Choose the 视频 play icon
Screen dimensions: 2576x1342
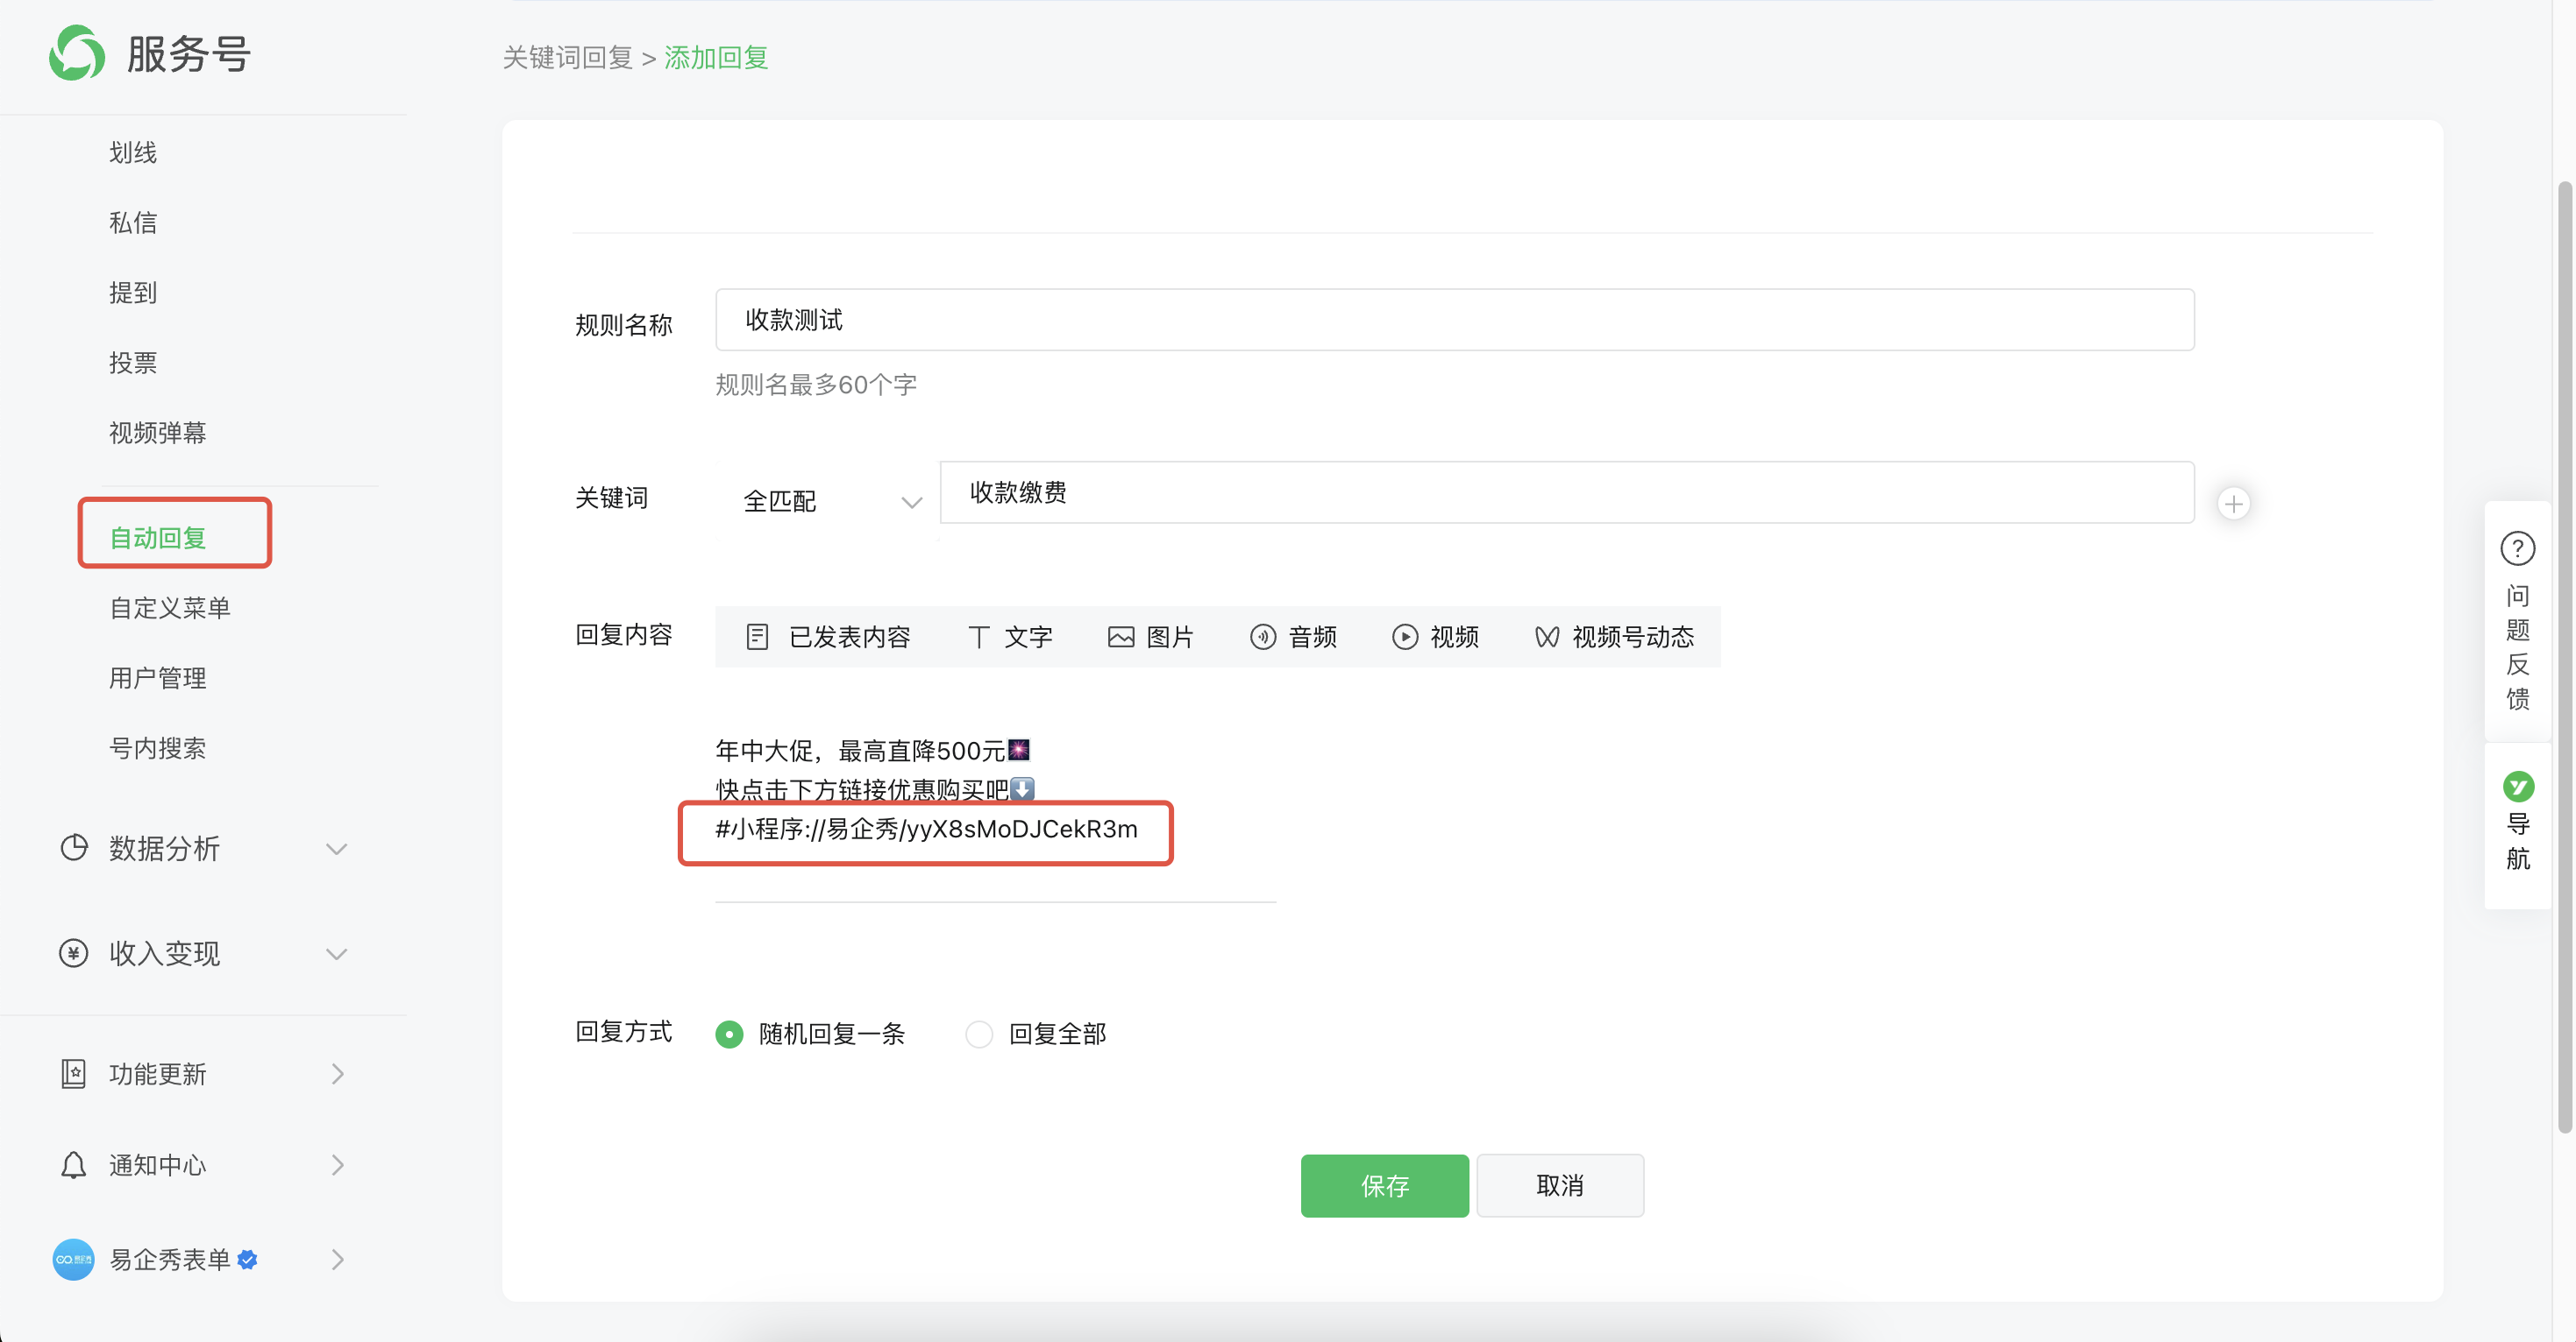pyautogui.click(x=1404, y=637)
